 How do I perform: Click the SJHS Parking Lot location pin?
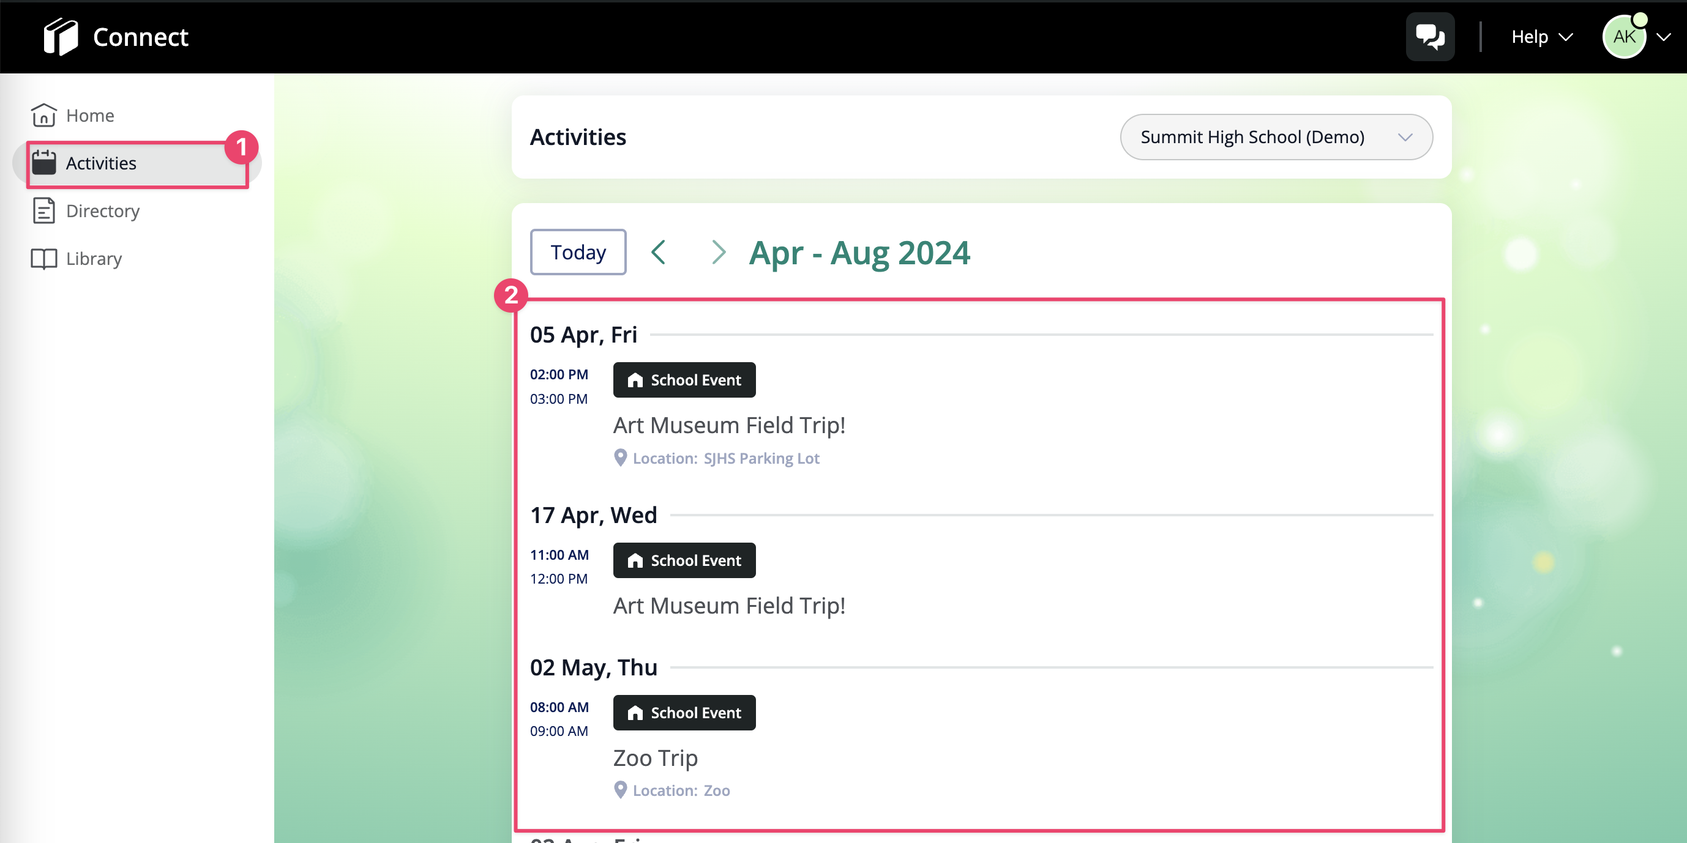[x=620, y=458]
